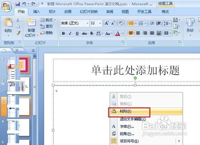Switch to the Insert (插入) tab
200x145 pixels.
pyautogui.click(x=36, y=12)
